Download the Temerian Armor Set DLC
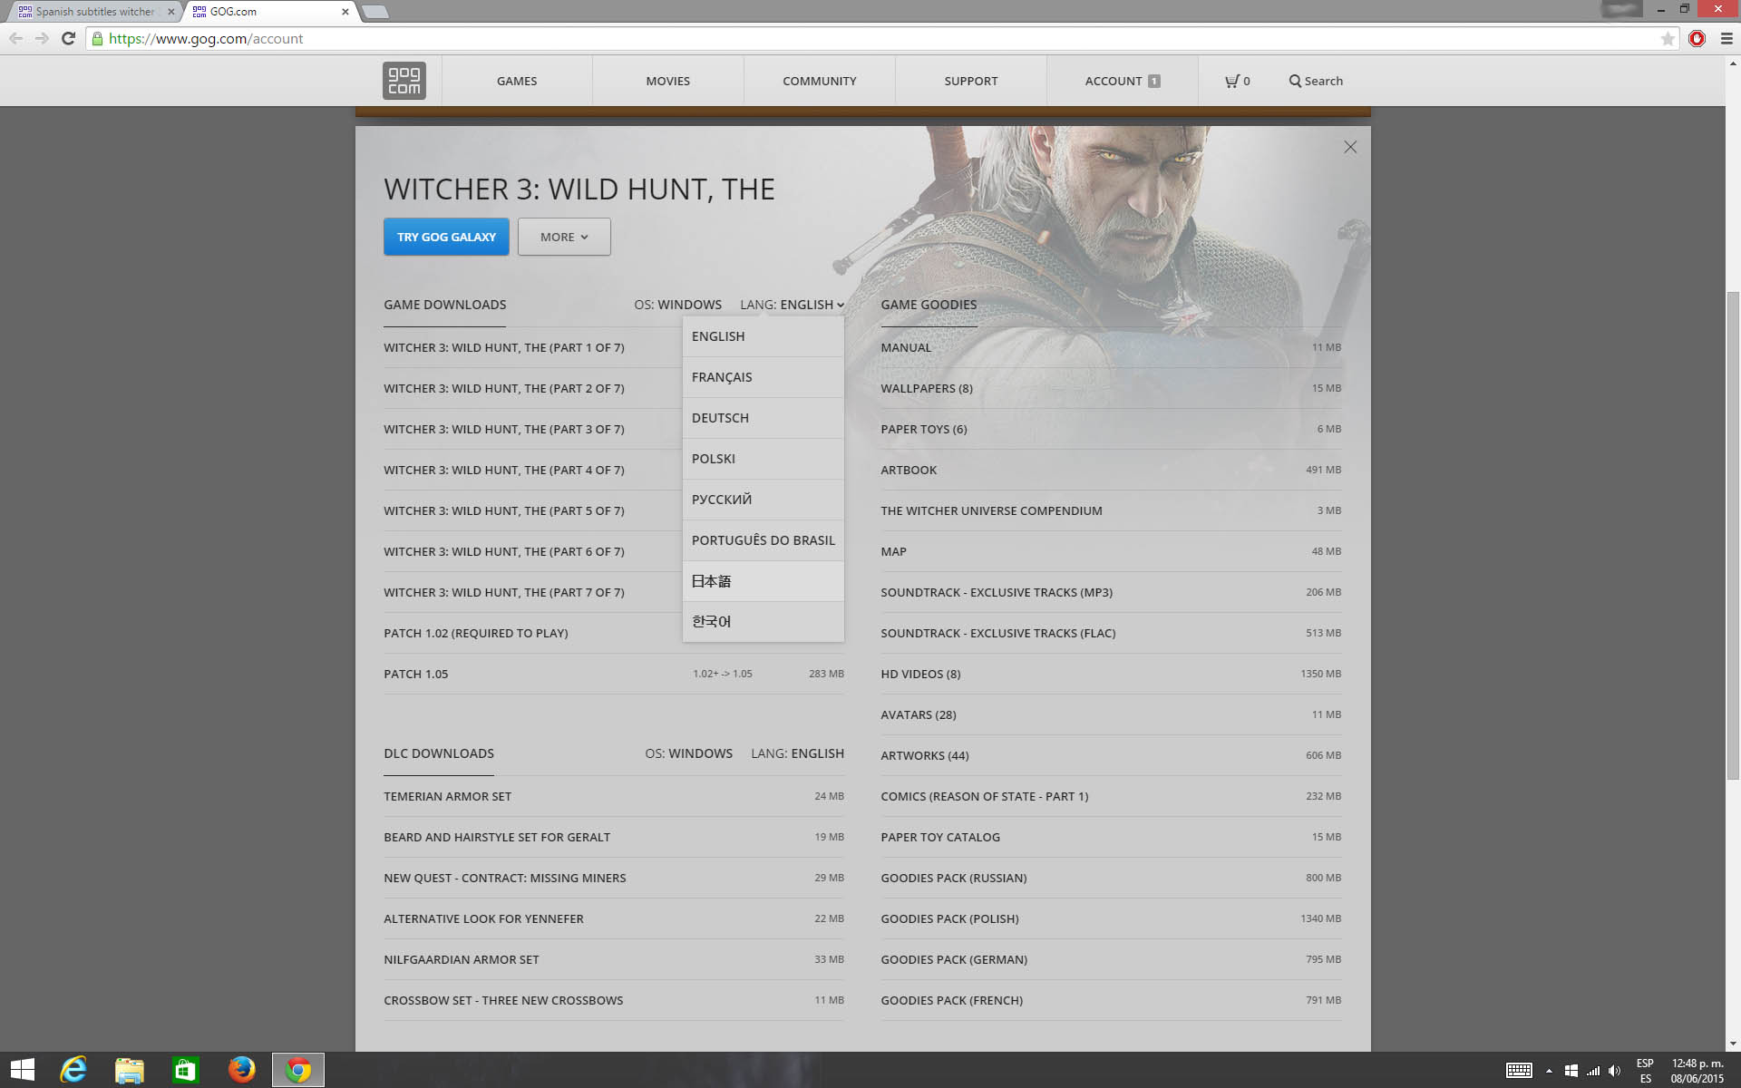Screen dimensions: 1741x1088 [614, 796]
